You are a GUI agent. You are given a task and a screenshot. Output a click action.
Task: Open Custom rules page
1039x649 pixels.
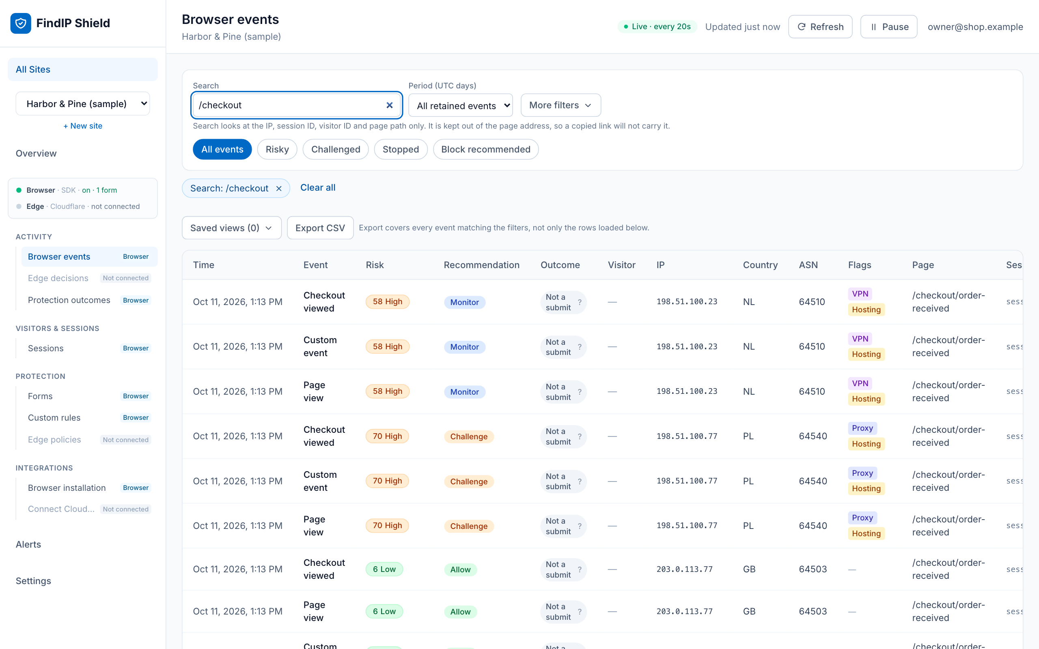click(89, 418)
